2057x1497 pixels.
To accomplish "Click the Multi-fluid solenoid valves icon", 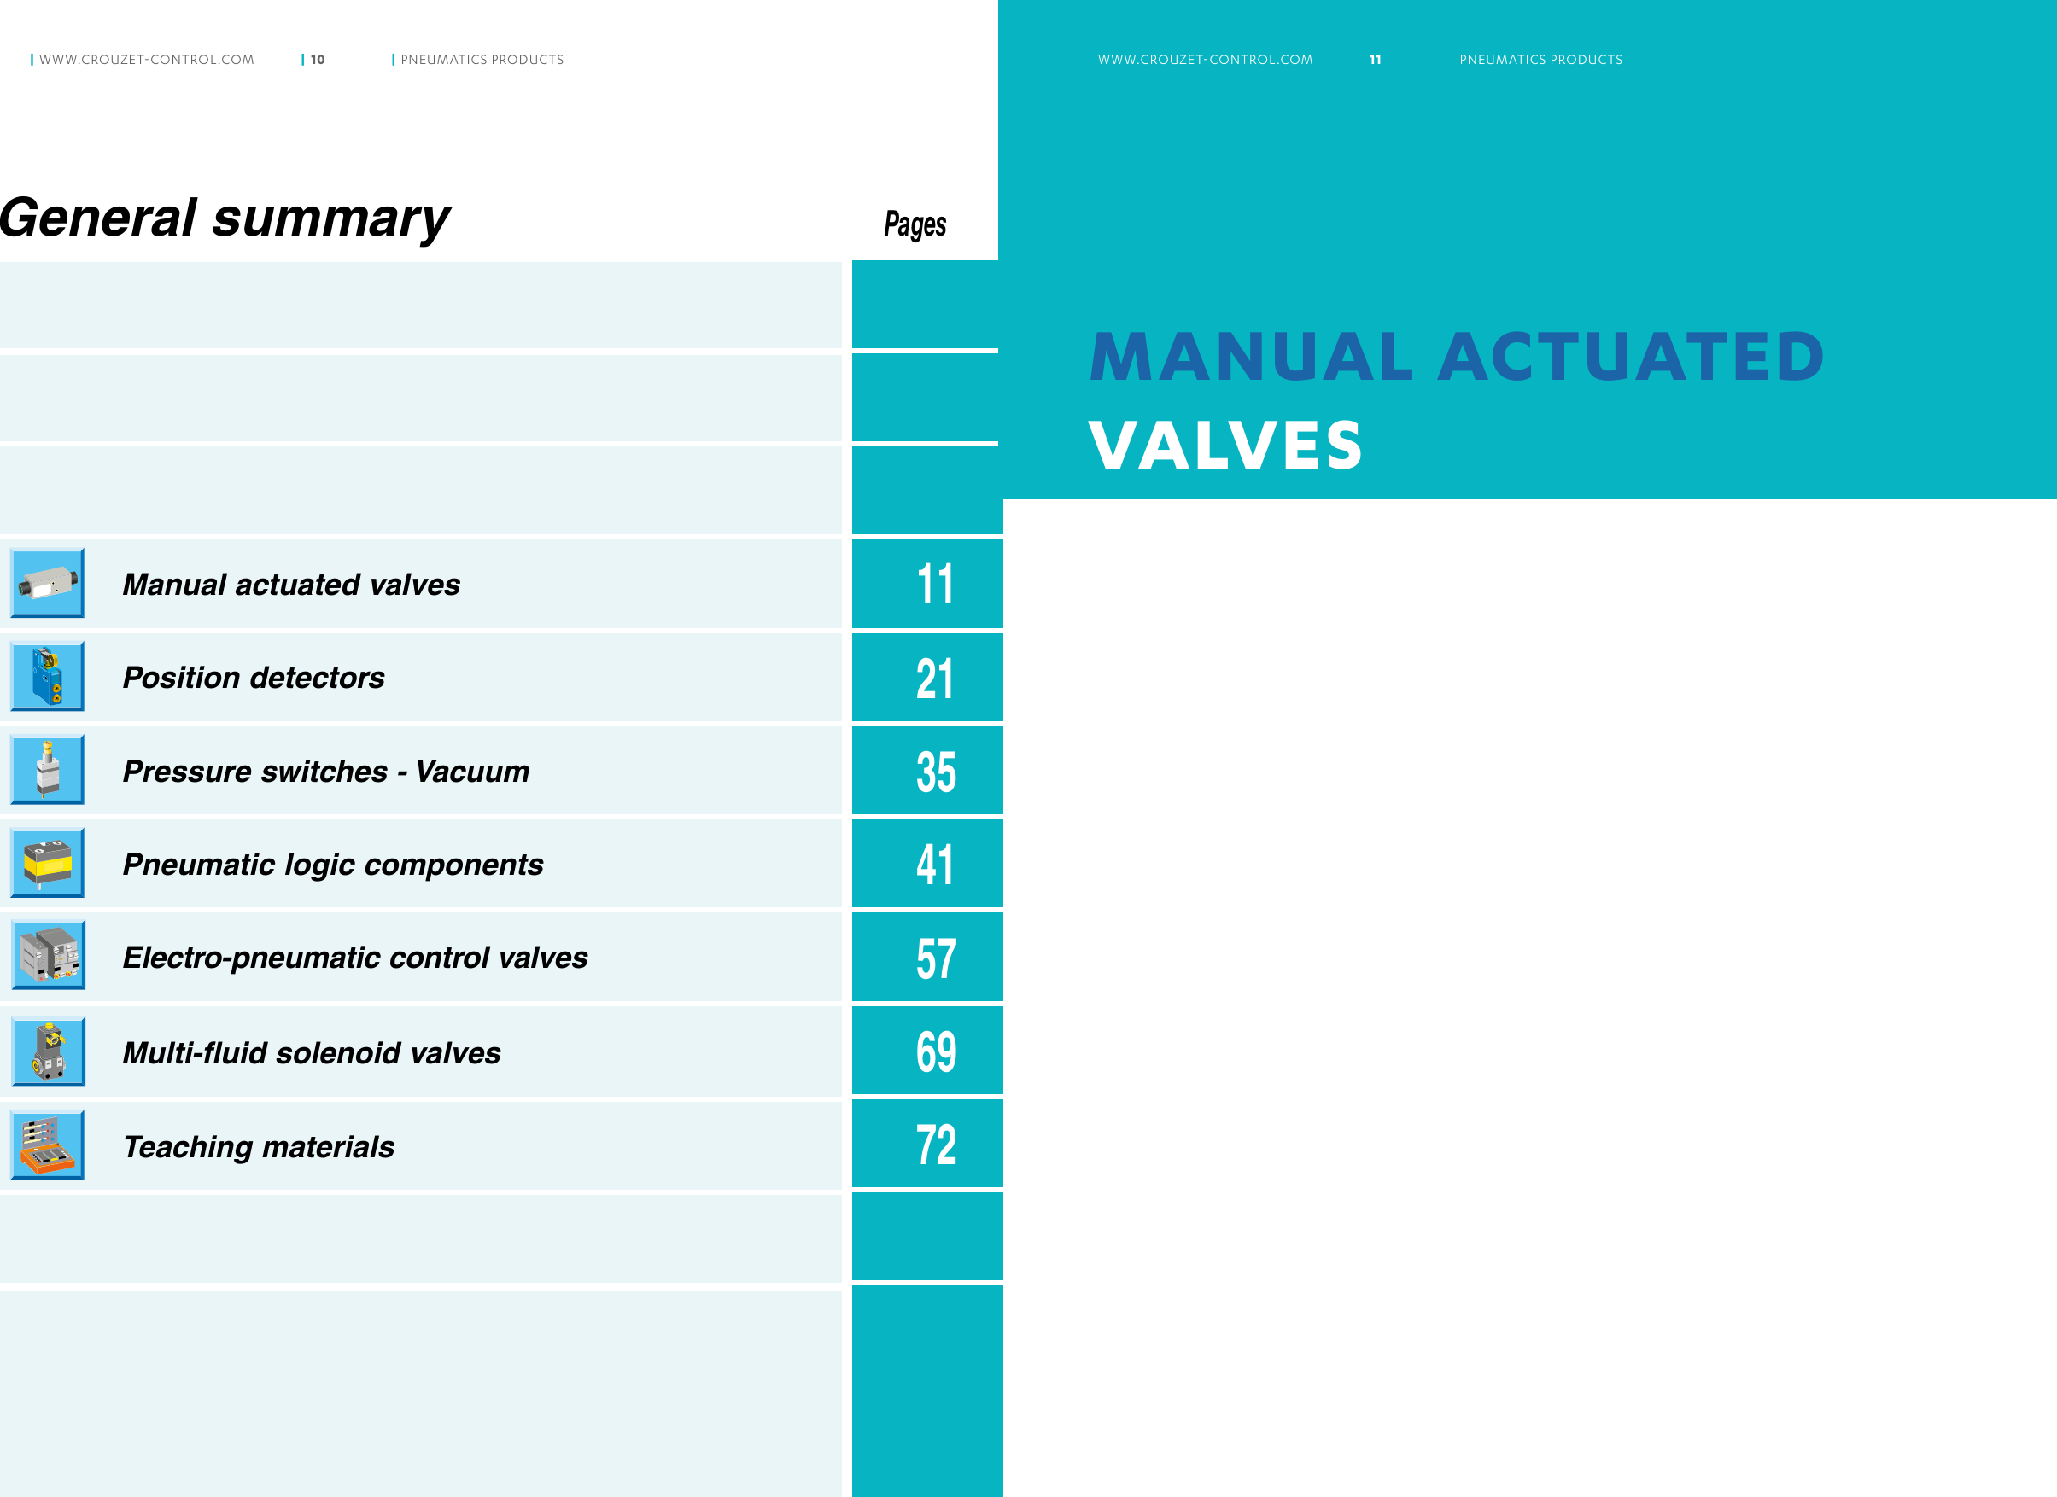I will (48, 1051).
